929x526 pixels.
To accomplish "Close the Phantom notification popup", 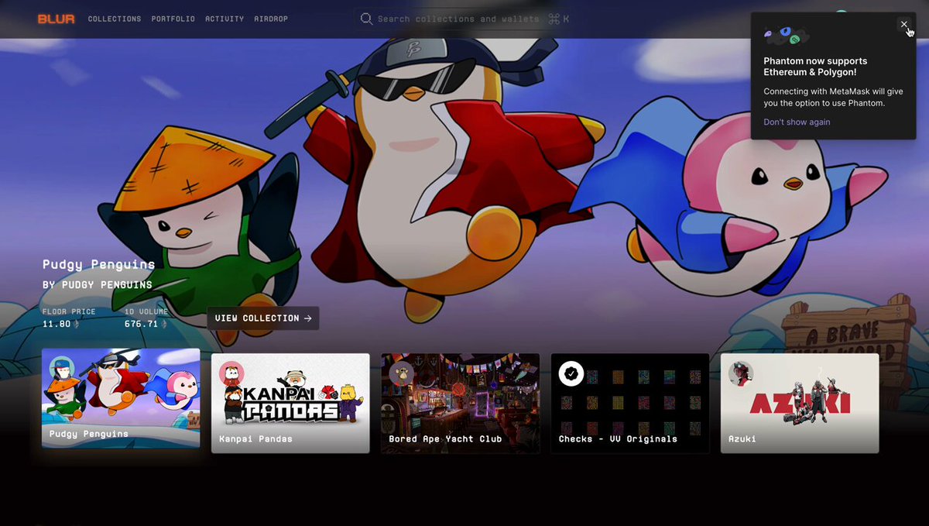I will pos(904,25).
